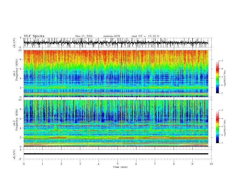
Task: Click the time axis tick label '0'
Action: coord(24,164)
